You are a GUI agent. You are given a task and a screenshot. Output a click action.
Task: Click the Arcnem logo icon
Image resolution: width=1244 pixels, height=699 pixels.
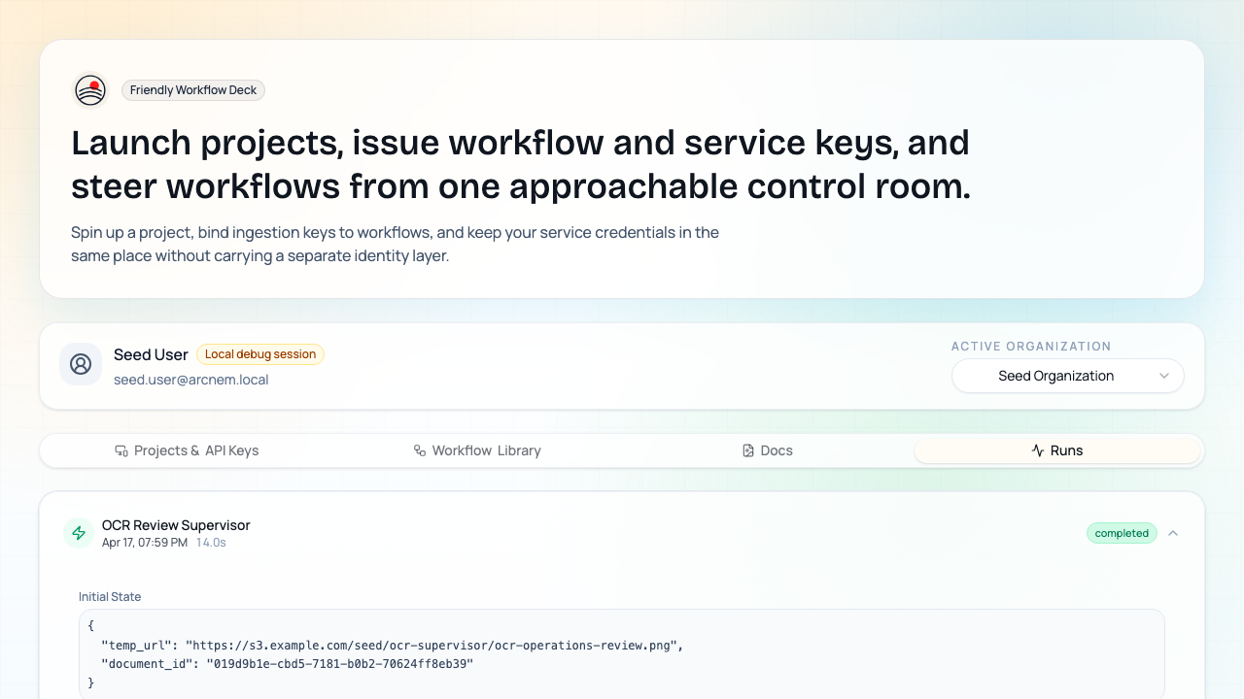[90, 90]
